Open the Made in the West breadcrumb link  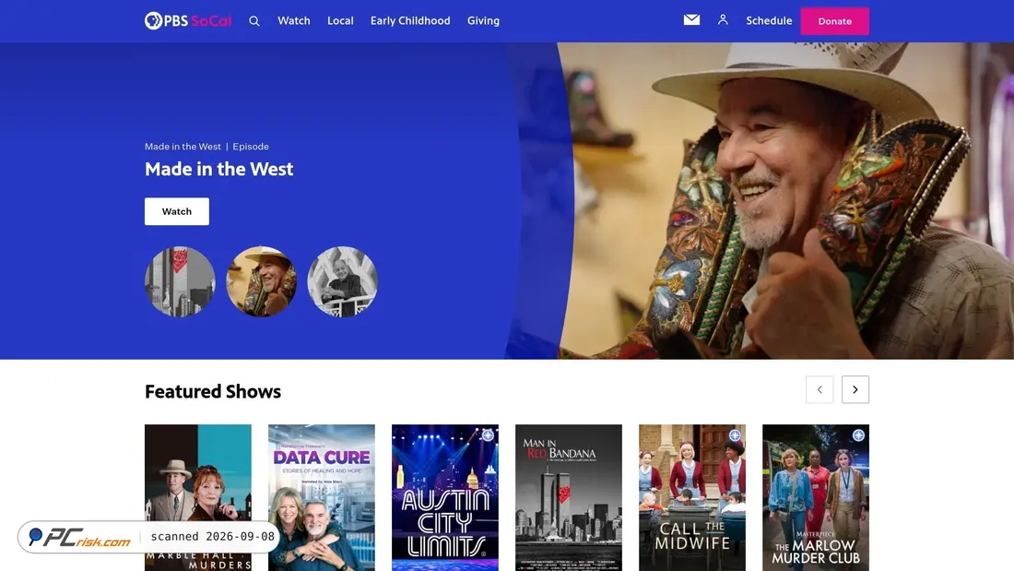[183, 147]
